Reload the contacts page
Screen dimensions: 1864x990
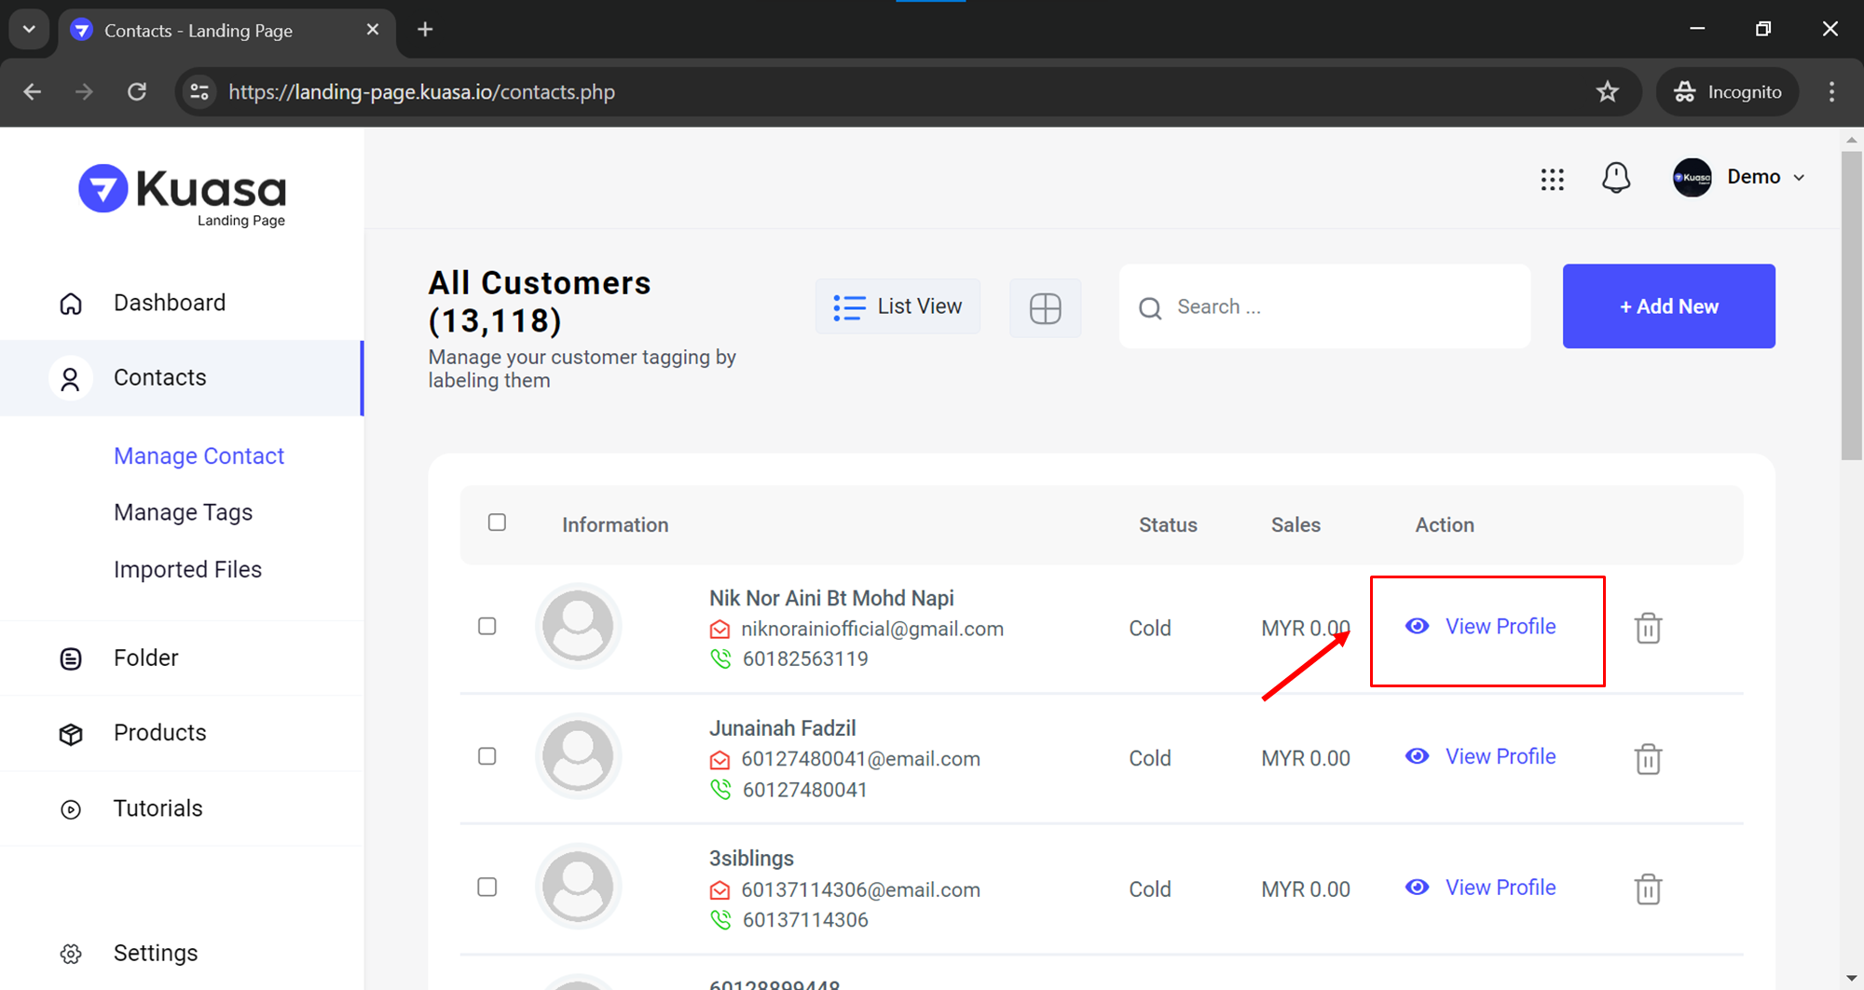point(137,91)
